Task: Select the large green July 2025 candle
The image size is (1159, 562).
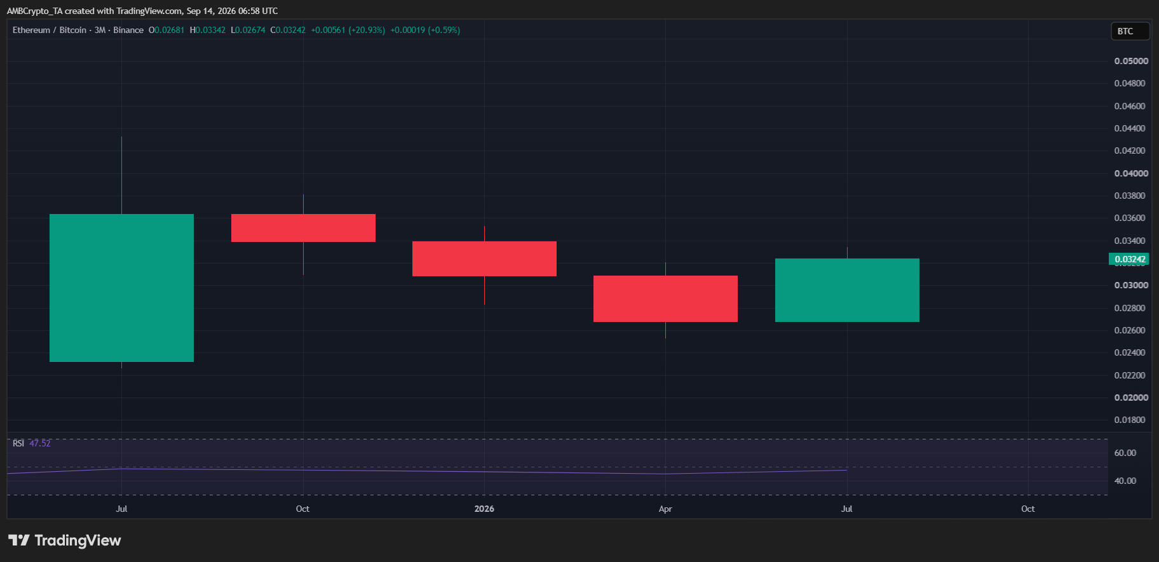Action: 121,288
